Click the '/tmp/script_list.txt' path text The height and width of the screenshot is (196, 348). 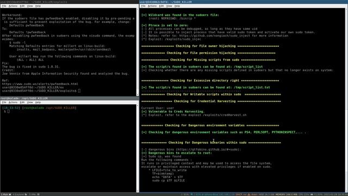click(252, 87)
